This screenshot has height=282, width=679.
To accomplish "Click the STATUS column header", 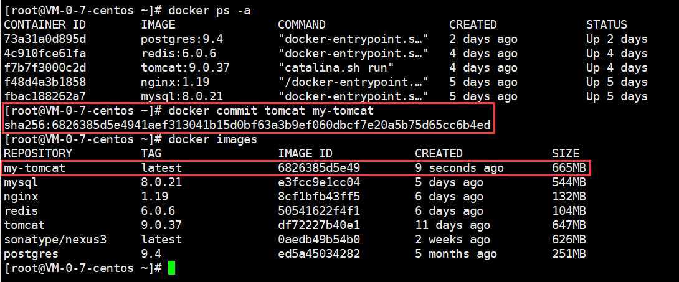I will [x=607, y=24].
